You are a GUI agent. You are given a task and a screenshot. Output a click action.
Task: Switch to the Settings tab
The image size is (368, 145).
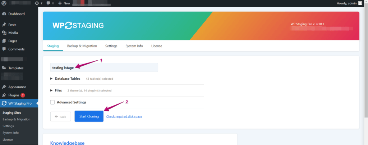(111, 46)
